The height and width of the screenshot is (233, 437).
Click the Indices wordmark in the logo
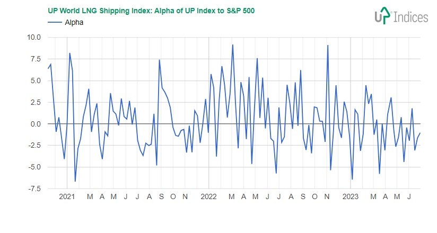click(410, 17)
